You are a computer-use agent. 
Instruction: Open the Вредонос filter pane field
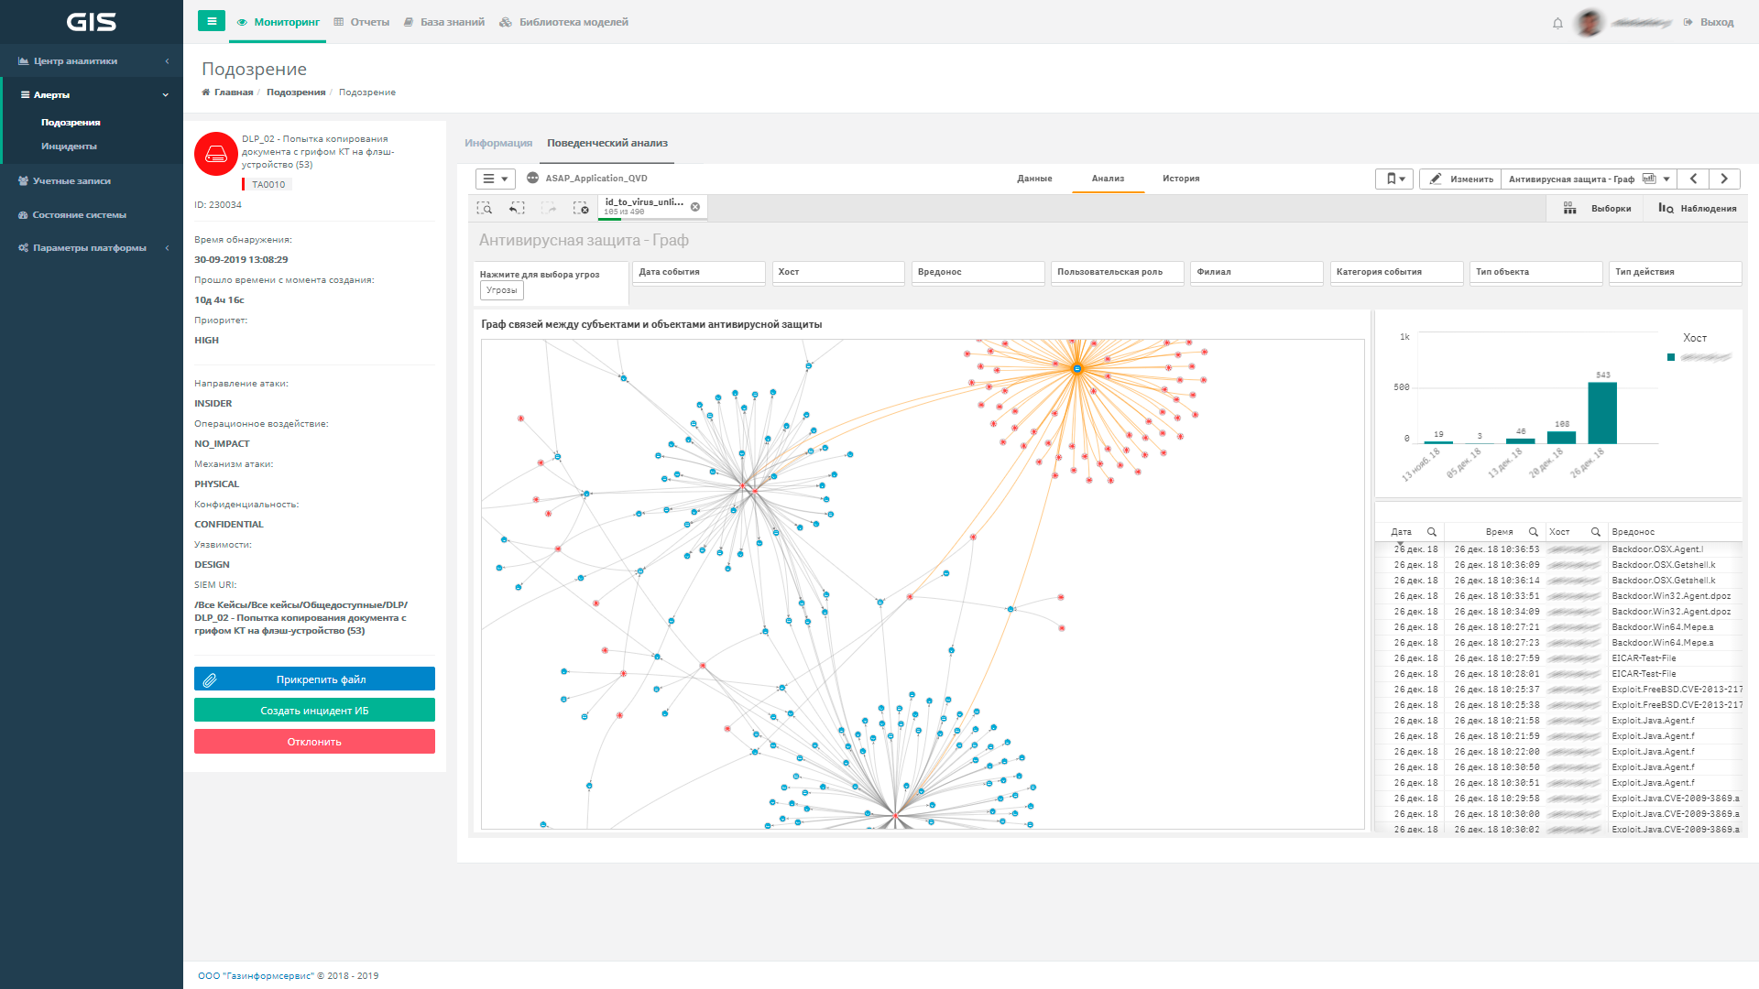click(x=977, y=272)
